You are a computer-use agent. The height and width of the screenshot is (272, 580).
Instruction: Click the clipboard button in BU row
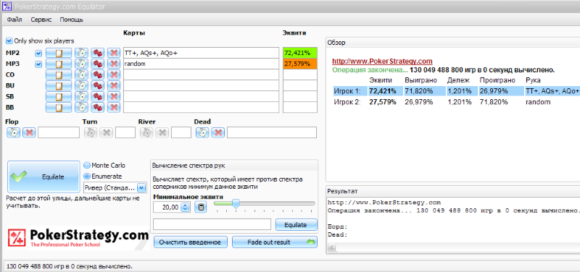click(x=59, y=85)
